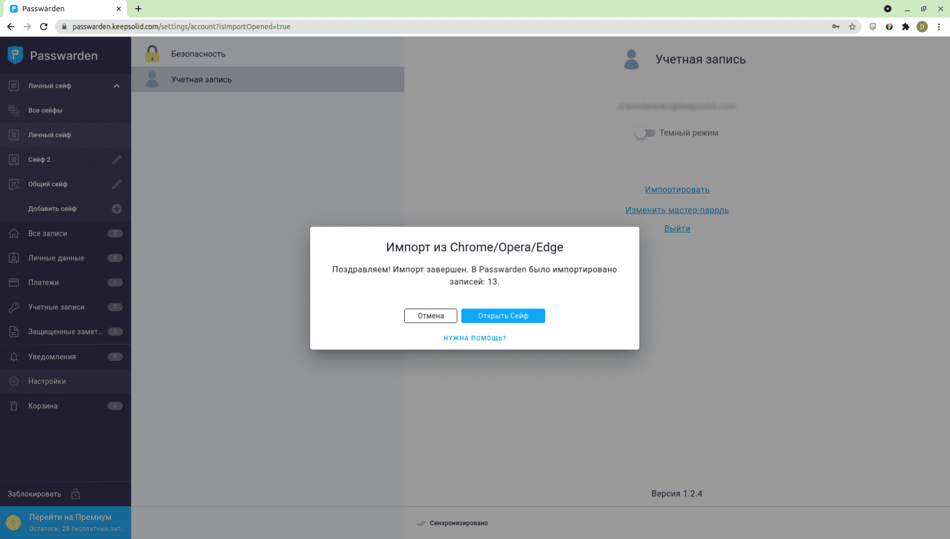Open the Корзина trash in sidebar
This screenshot has width=950, height=539.
[43, 406]
